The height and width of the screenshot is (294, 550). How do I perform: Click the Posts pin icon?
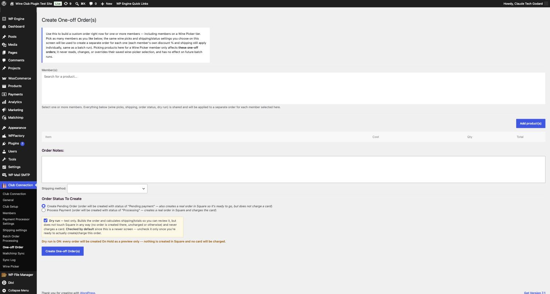(x=4, y=37)
